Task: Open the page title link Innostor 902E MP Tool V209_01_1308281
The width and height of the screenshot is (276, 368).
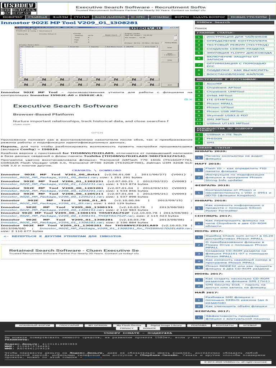Action: coord(69,23)
